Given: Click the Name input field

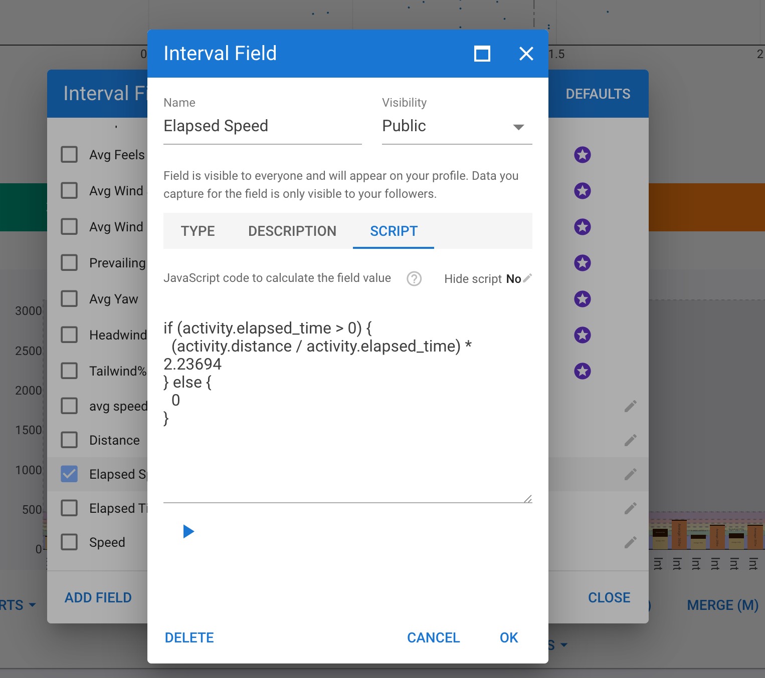Looking at the screenshot, I should pyautogui.click(x=262, y=126).
